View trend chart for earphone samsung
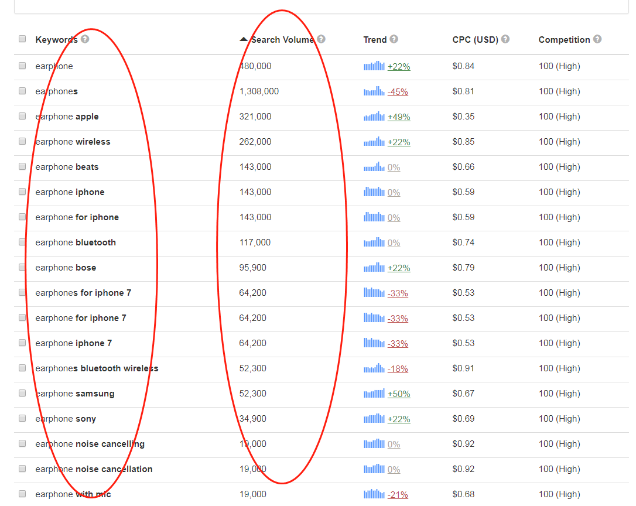The height and width of the screenshot is (506, 636). 374,393
